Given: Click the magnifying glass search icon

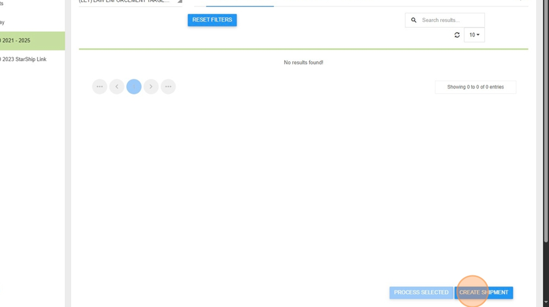Looking at the screenshot, I should coord(414,20).
